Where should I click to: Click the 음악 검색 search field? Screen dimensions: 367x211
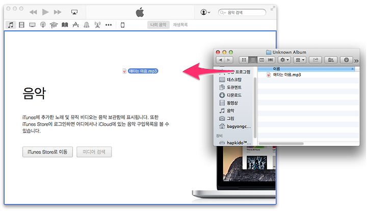(x=242, y=12)
